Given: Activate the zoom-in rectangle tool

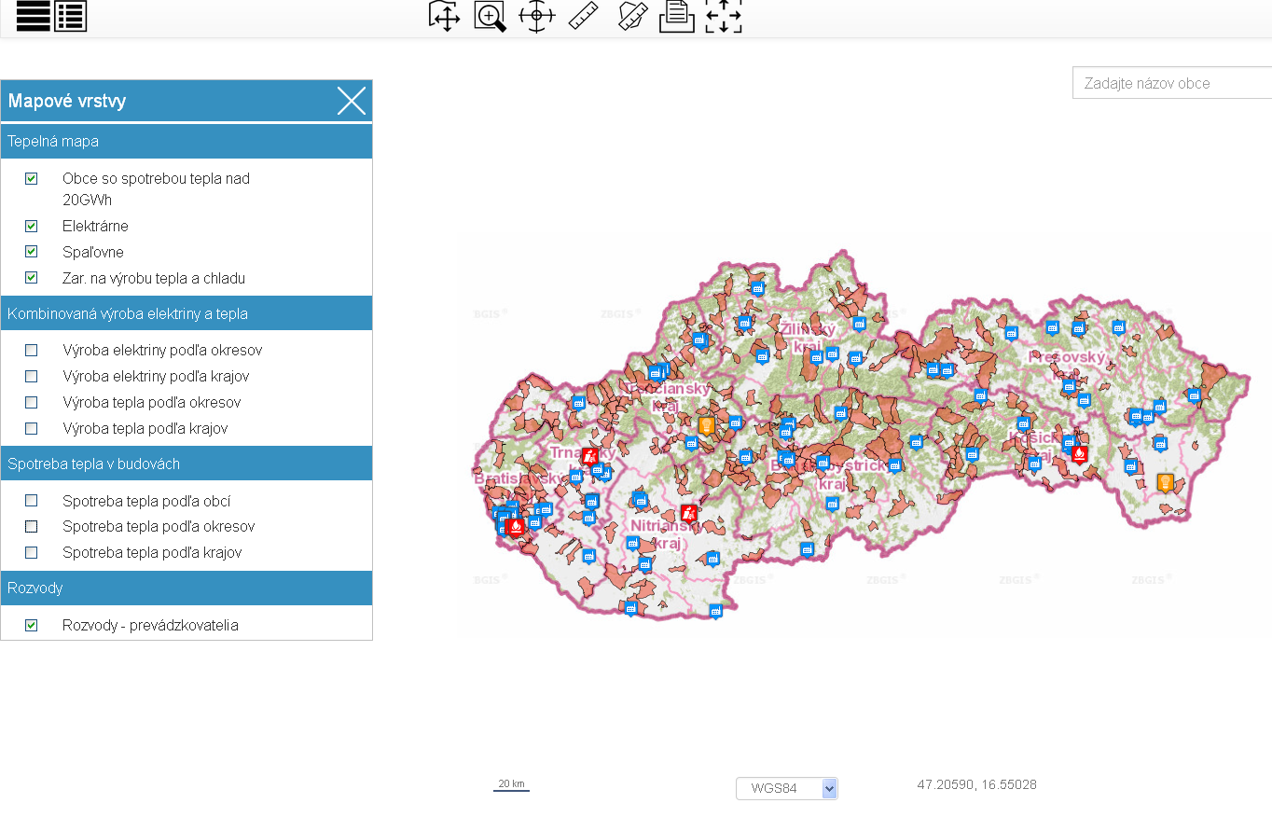Looking at the screenshot, I should (490, 16).
